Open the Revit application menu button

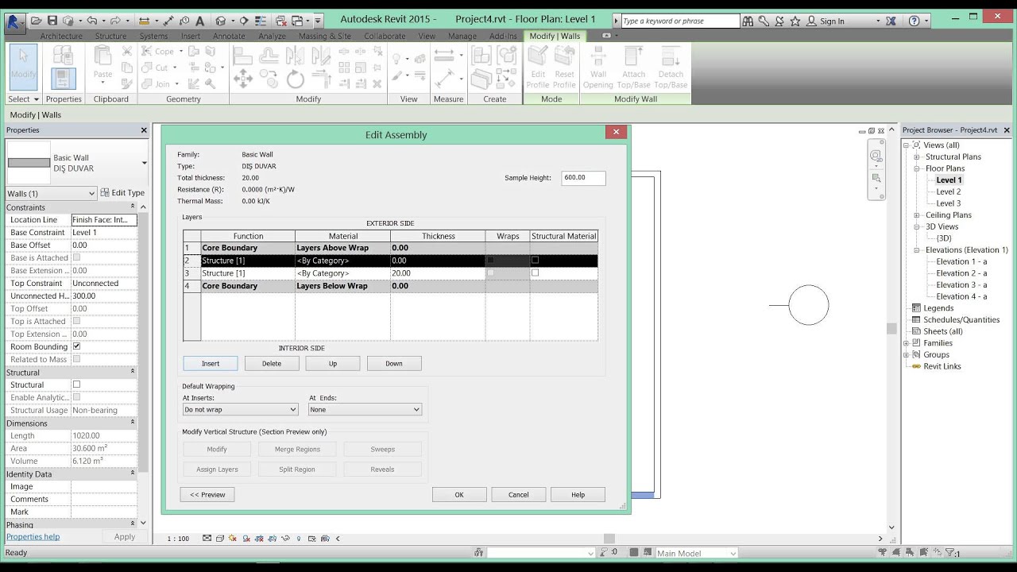pos(14,21)
